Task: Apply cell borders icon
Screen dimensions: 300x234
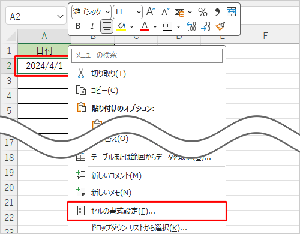Action: click(x=167, y=26)
